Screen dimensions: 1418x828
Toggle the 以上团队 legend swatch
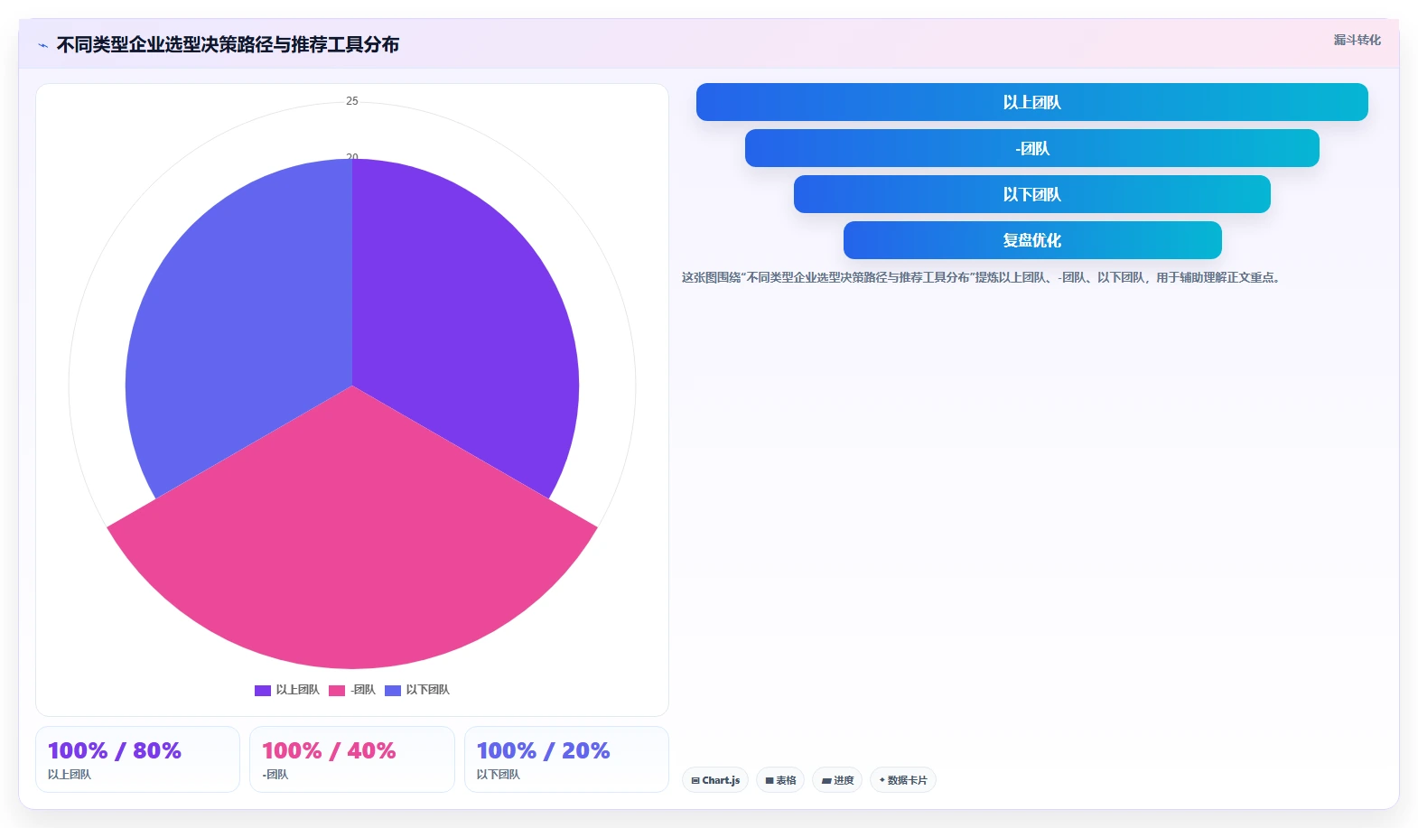pyautogui.click(x=263, y=691)
